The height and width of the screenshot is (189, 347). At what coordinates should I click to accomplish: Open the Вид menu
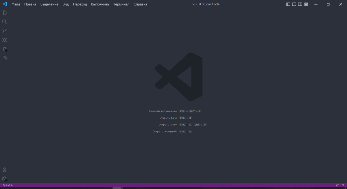pos(66,4)
